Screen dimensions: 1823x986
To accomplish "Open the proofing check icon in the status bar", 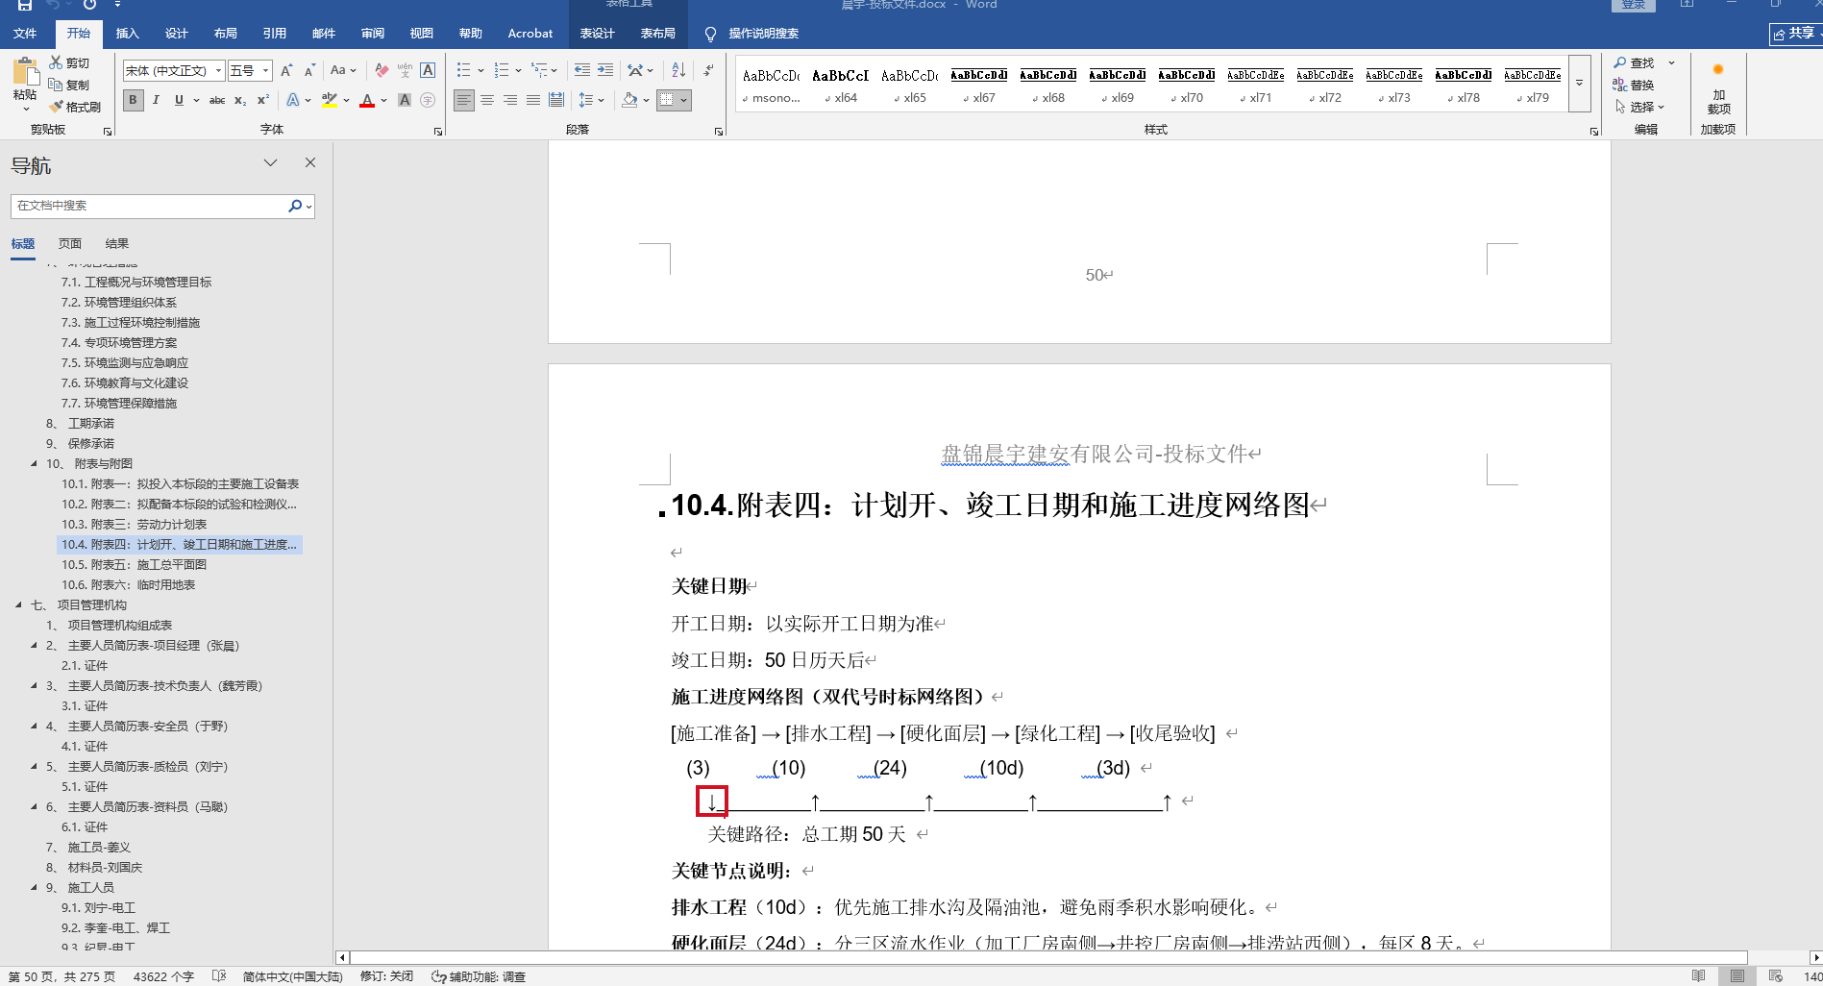I will [x=219, y=976].
